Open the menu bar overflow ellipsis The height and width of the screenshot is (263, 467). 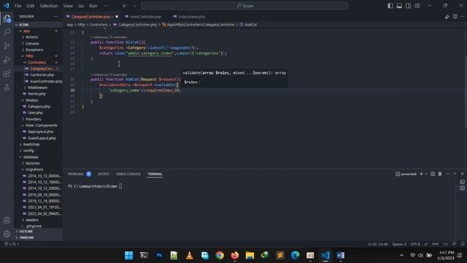click(107, 6)
